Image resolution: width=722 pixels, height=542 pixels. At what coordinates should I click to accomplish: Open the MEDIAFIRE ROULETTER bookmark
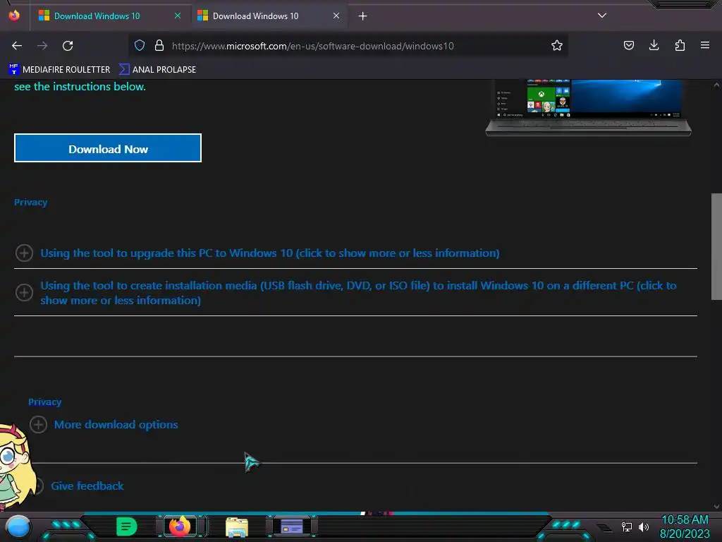point(59,70)
